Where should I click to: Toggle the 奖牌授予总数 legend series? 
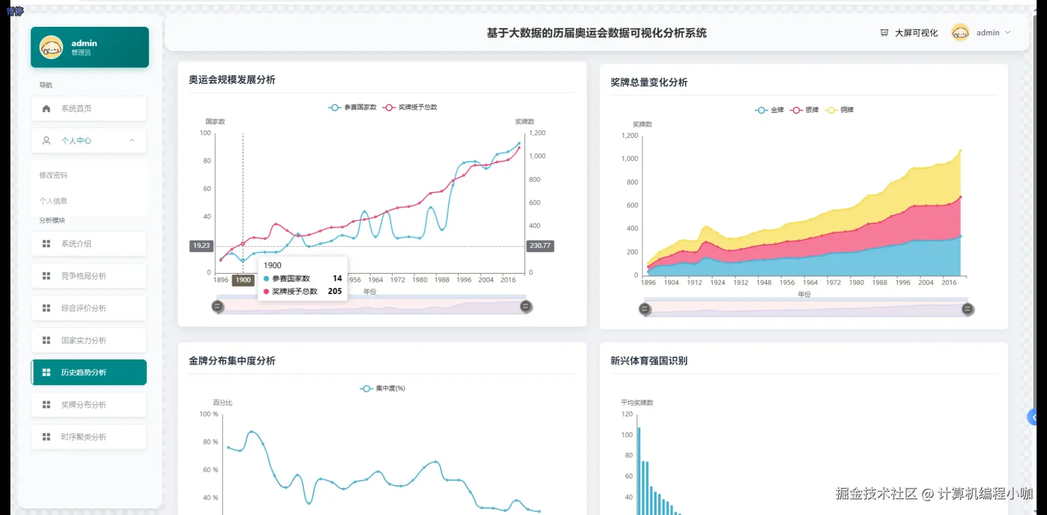click(x=410, y=107)
